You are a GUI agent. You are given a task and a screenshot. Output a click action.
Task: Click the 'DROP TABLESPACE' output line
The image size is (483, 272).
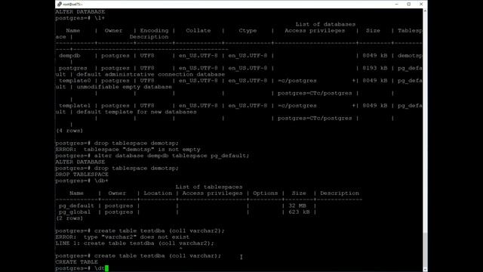82,175
